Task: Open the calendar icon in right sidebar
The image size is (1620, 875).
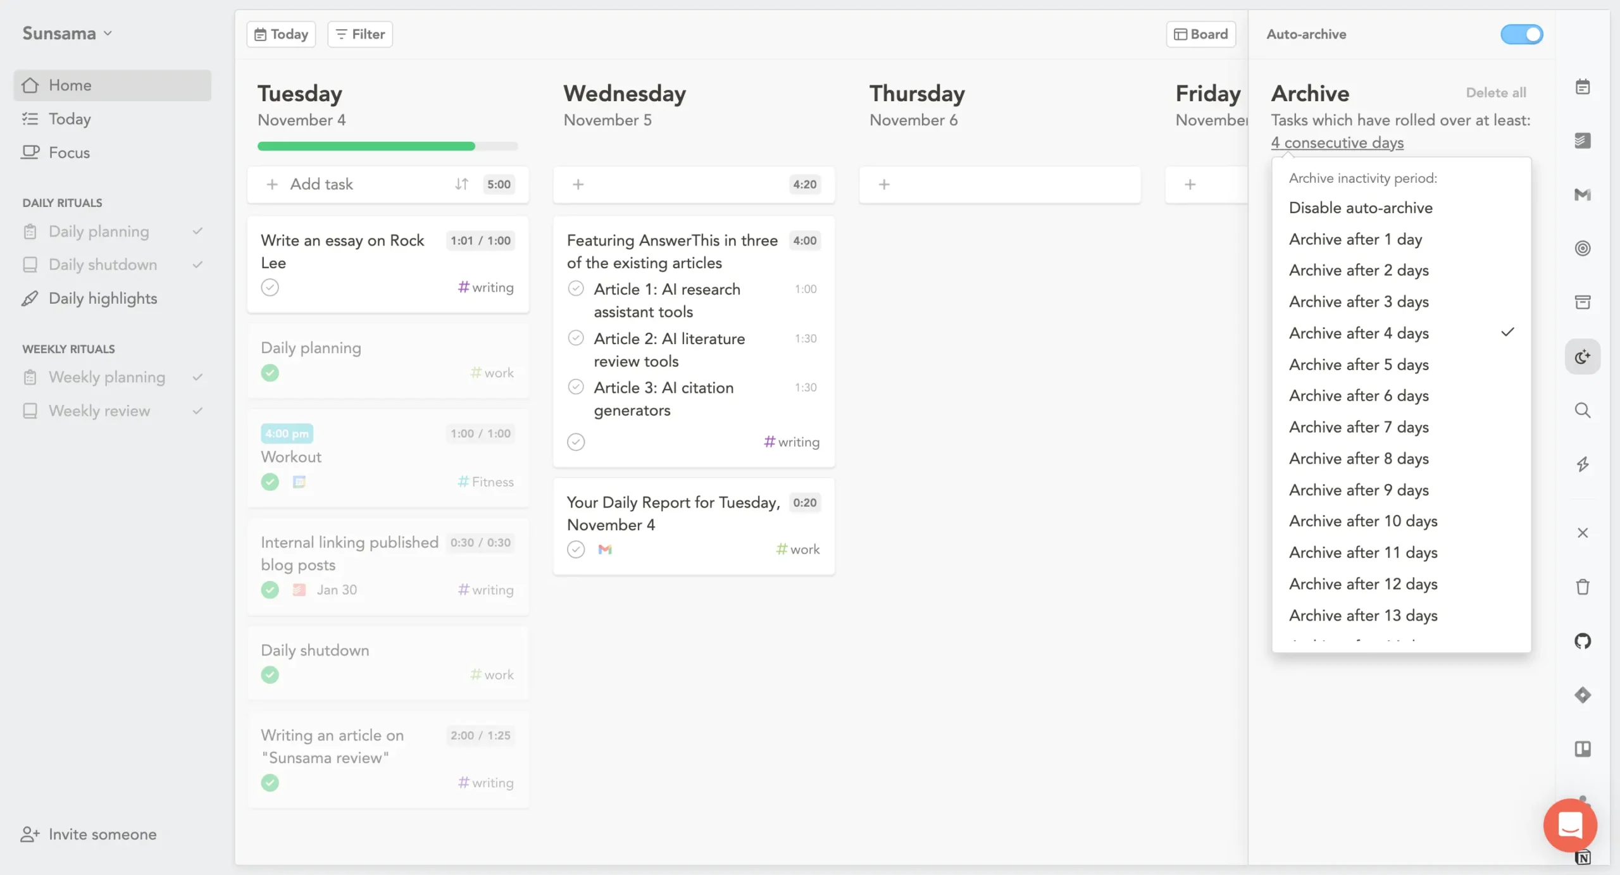Action: coord(1582,87)
